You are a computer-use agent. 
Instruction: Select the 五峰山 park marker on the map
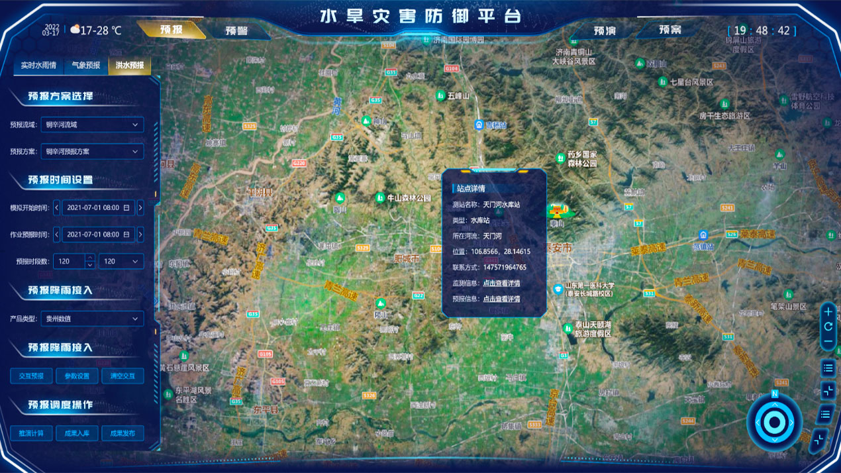(440, 96)
